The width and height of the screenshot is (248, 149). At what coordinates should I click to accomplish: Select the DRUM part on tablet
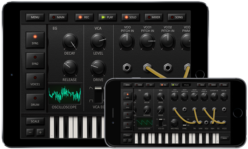click(35, 101)
